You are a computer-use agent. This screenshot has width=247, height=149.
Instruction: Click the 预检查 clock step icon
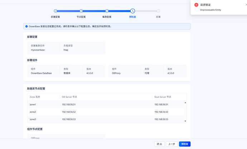132,11
